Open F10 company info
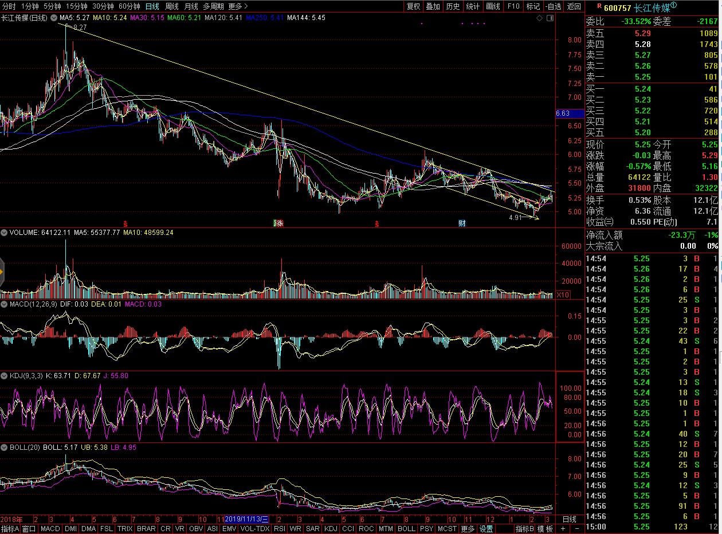 pyautogui.click(x=513, y=6)
